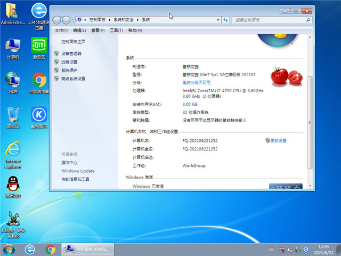Image resolution: width=341 pixels, height=256 pixels.
Task: Click the keyboard tray icon
Action: [x=271, y=250]
